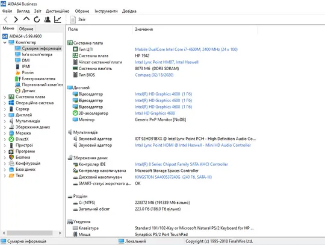Open the Довідка menu
This screenshot has width=325, height=245.
point(129,11)
